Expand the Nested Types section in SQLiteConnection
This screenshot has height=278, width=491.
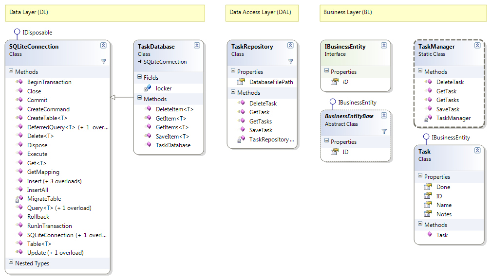(11, 263)
